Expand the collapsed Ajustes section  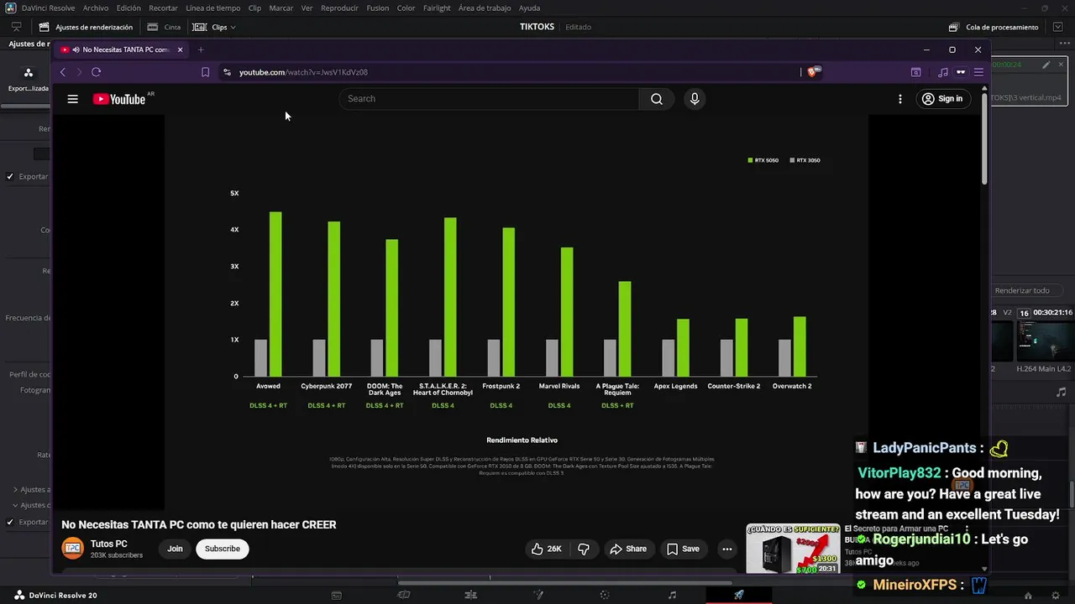click(x=15, y=489)
